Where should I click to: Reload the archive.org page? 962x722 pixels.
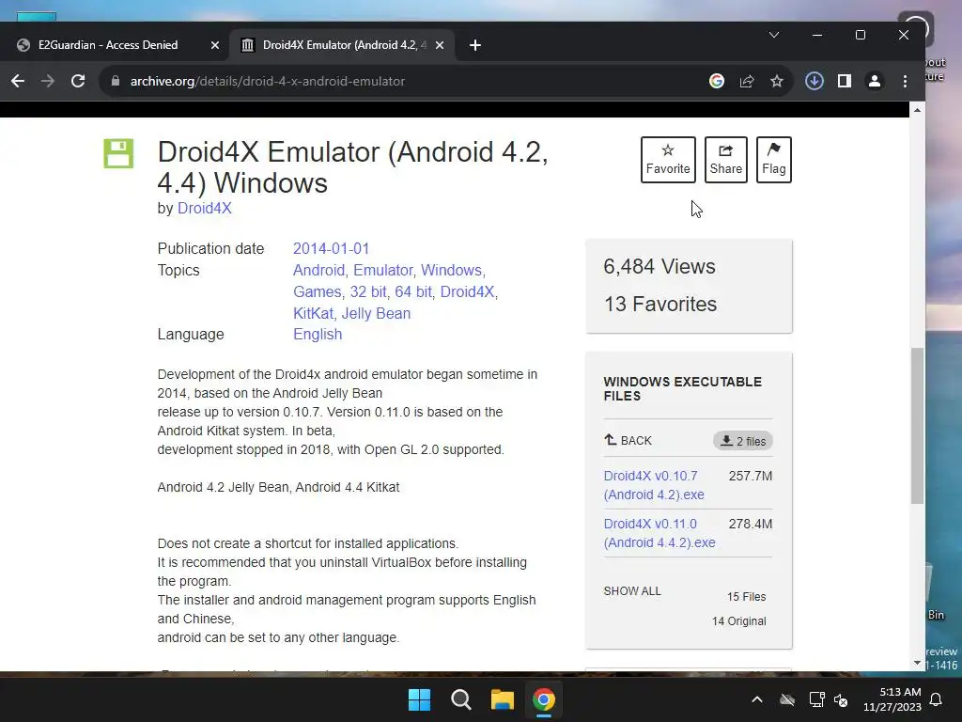[x=78, y=81]
